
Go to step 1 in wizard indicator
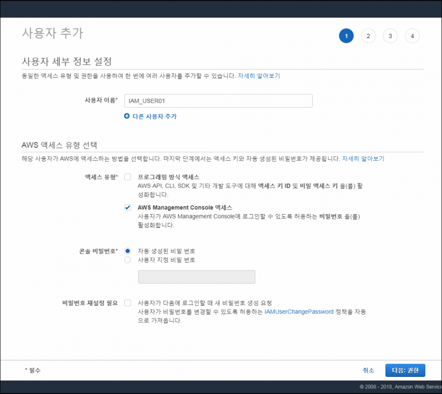pyautogui.click(x=346, y=36)
